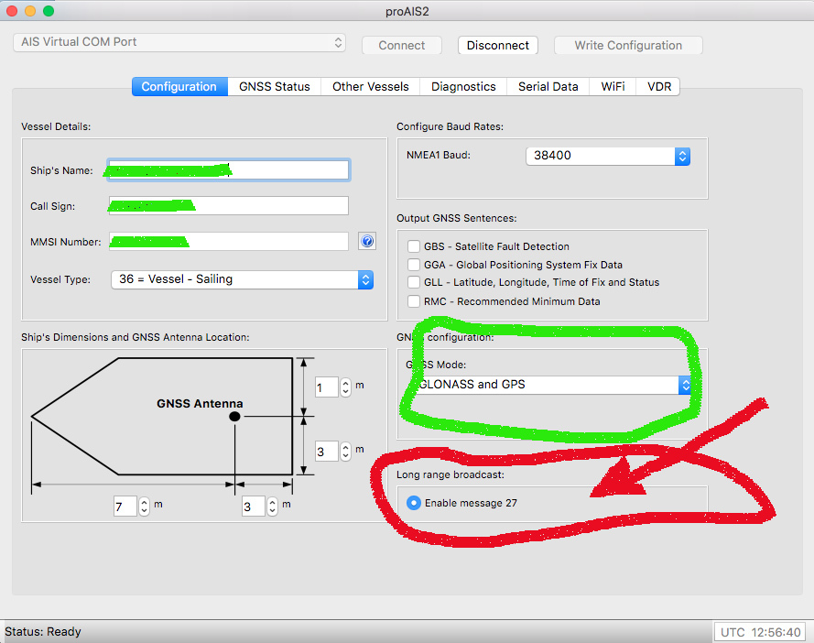Click the MMSI Number help icon
Image resolution: width=814 pixels, height=643 pixels.
pyautogui.click(x=367, y=242)
